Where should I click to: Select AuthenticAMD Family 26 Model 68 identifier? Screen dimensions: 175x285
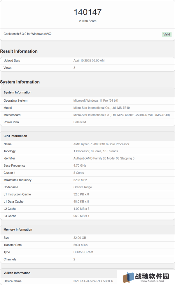pyautogui.click(x=104, y=158)
